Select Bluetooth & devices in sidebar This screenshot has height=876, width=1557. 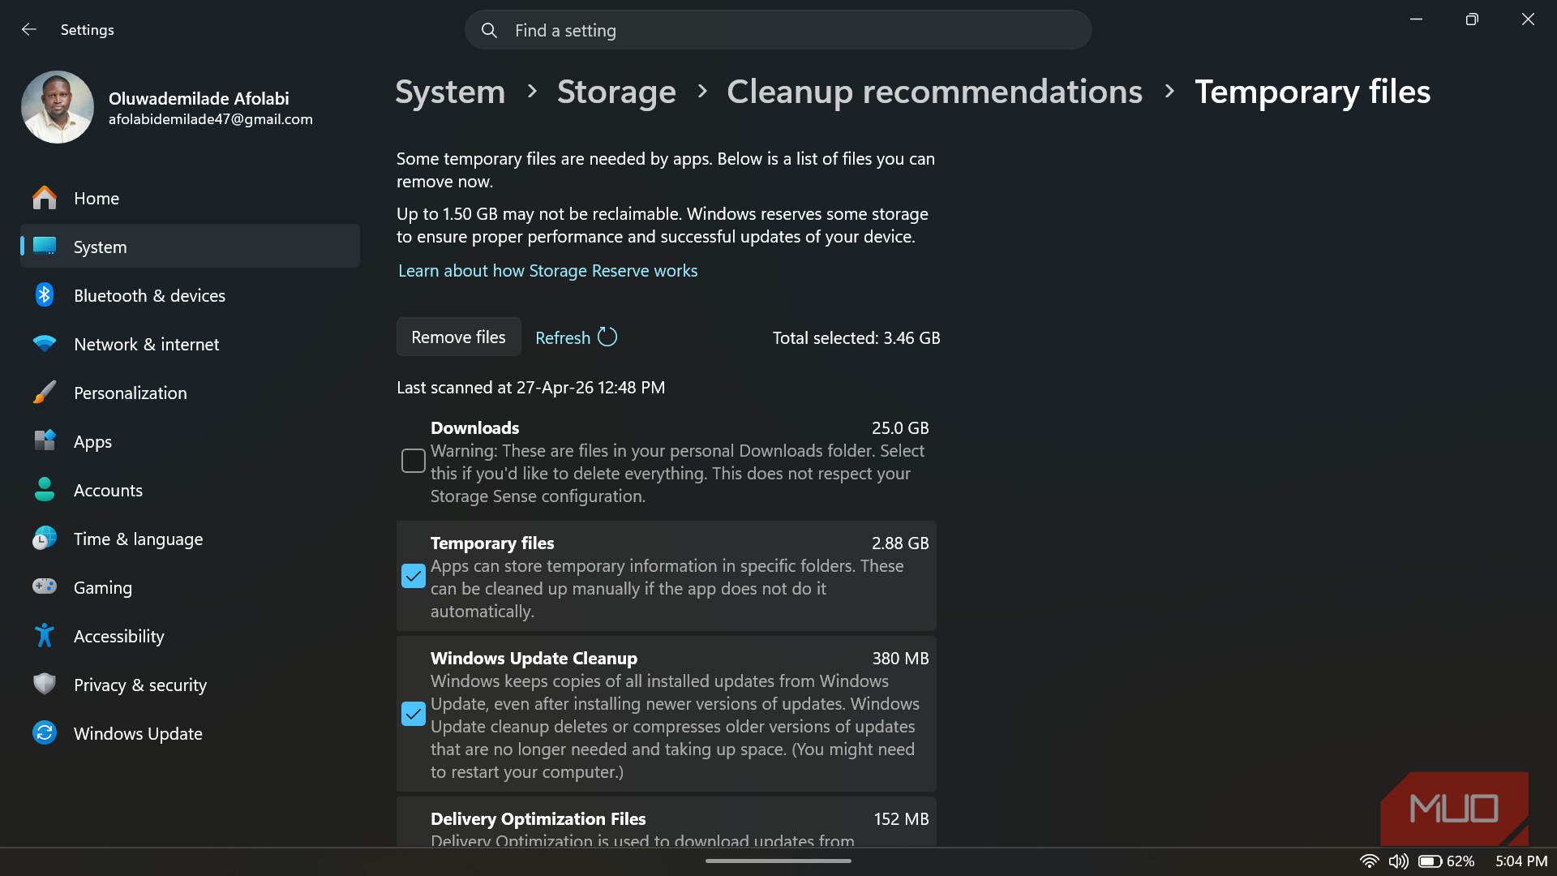tap(190, 295)
